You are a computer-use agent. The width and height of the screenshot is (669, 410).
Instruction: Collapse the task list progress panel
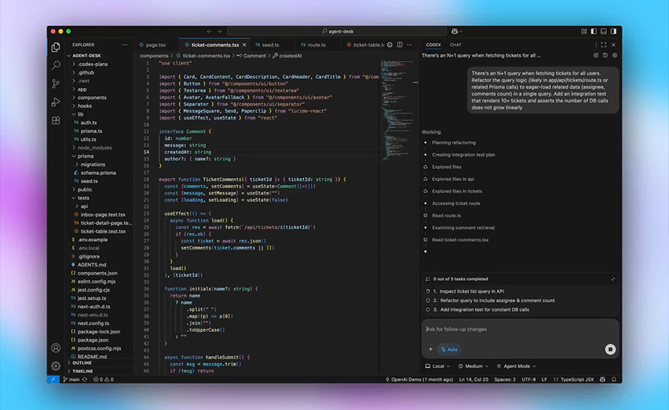613,279
